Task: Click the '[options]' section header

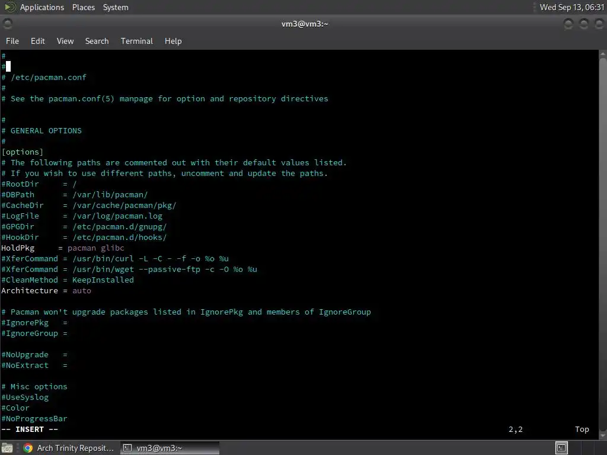Action: click(22, 152)
